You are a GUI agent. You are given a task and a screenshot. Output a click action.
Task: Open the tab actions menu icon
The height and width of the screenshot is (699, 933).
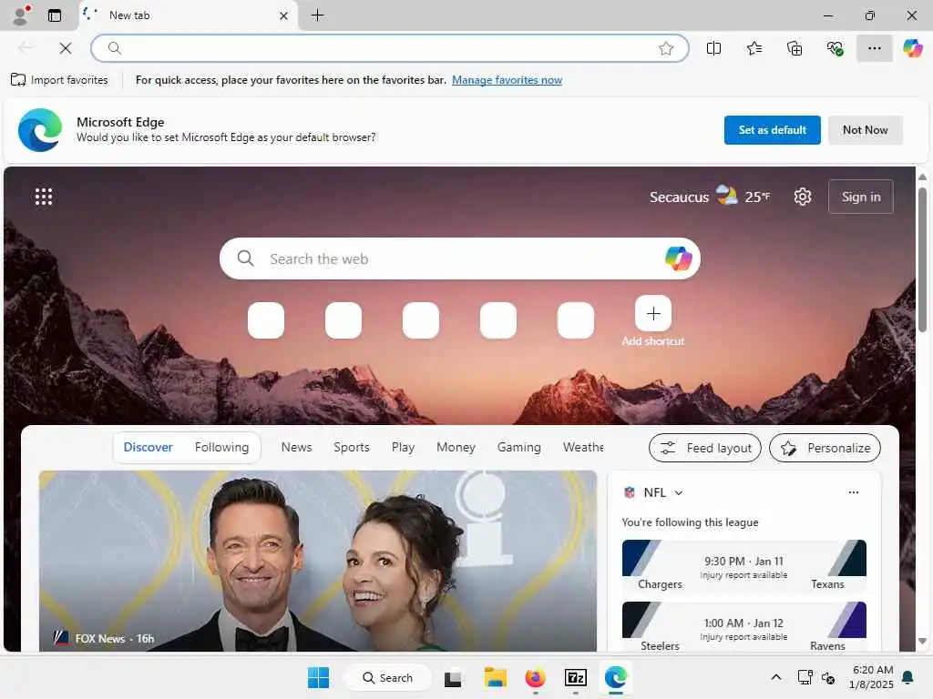tap(54, 15)
